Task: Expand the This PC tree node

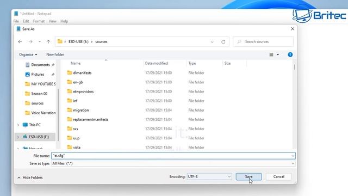Action: coord(18,125)
